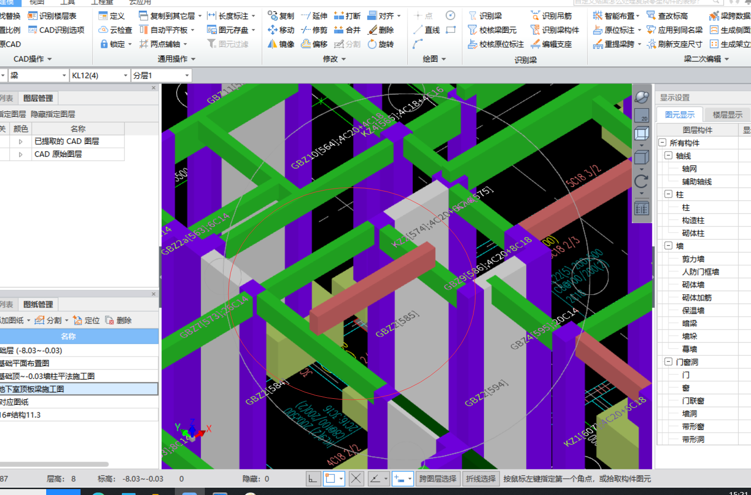Switch to the 图纸管理 tab

click(38, 304)
